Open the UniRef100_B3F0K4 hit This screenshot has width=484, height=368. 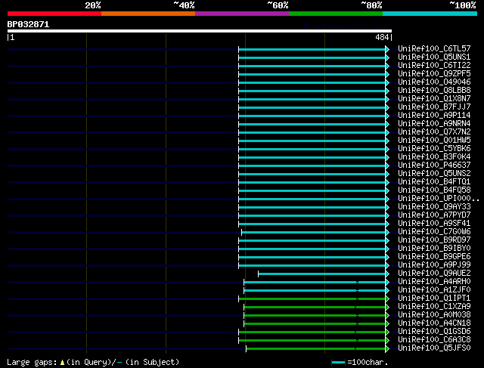coord(434,157)
